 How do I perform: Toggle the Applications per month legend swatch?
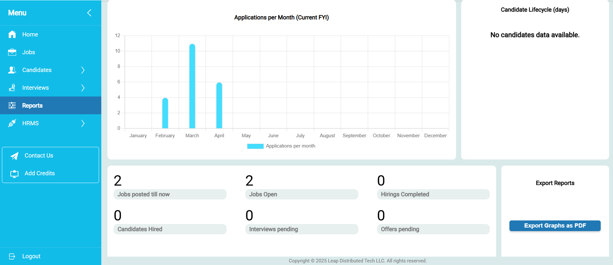coord(255,146)
